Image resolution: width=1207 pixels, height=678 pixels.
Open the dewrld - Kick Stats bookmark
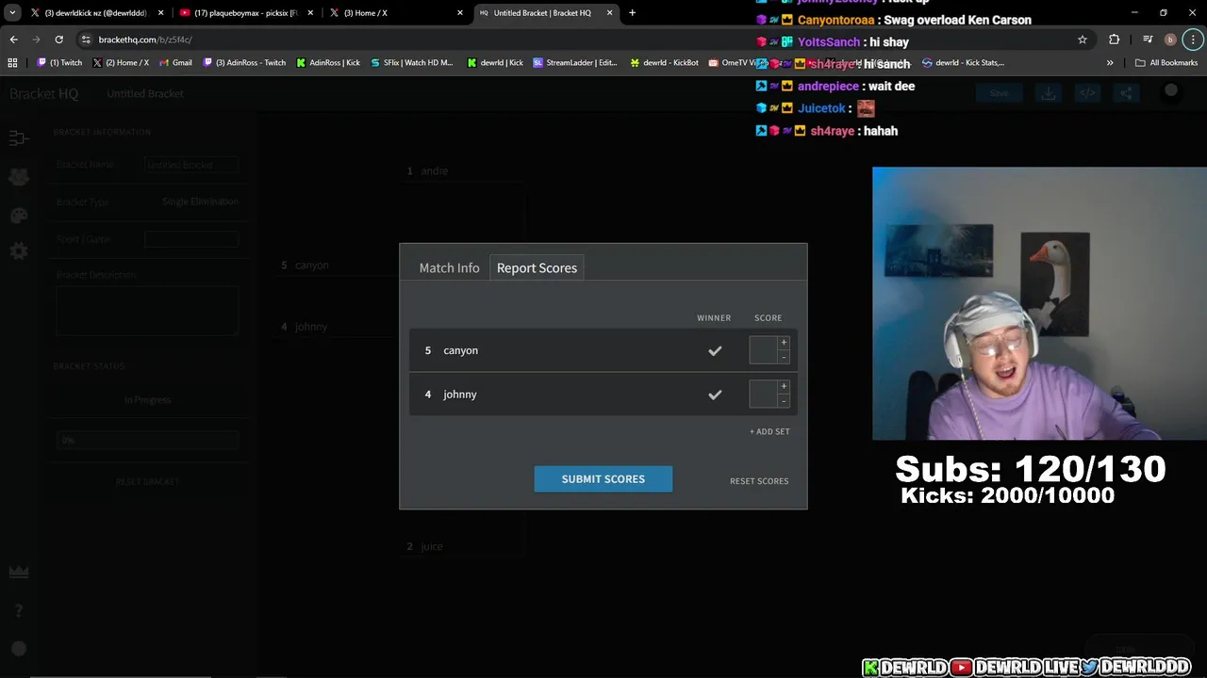coord(963,63)
